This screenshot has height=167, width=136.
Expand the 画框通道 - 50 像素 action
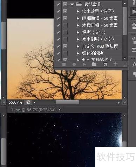pyautogui.click(x=77, y=18)
